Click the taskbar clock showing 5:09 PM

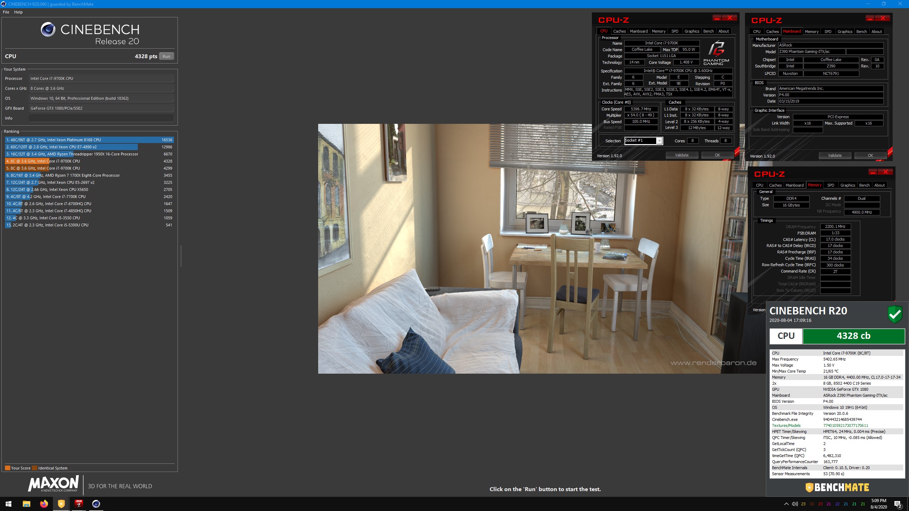coord(878,504)
